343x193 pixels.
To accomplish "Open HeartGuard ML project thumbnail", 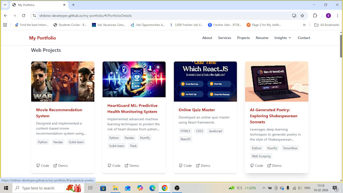I will (x=134, y=79).
